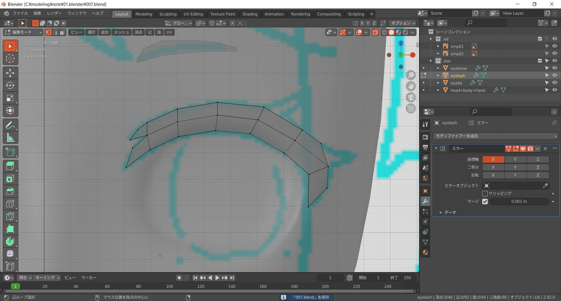Open the メッシュ menu
The image size is (561, 301).
(x=122, y=32)
